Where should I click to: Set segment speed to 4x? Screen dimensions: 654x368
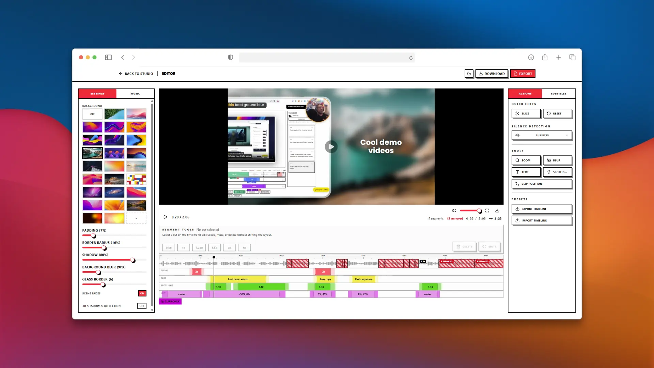[244, 248]
